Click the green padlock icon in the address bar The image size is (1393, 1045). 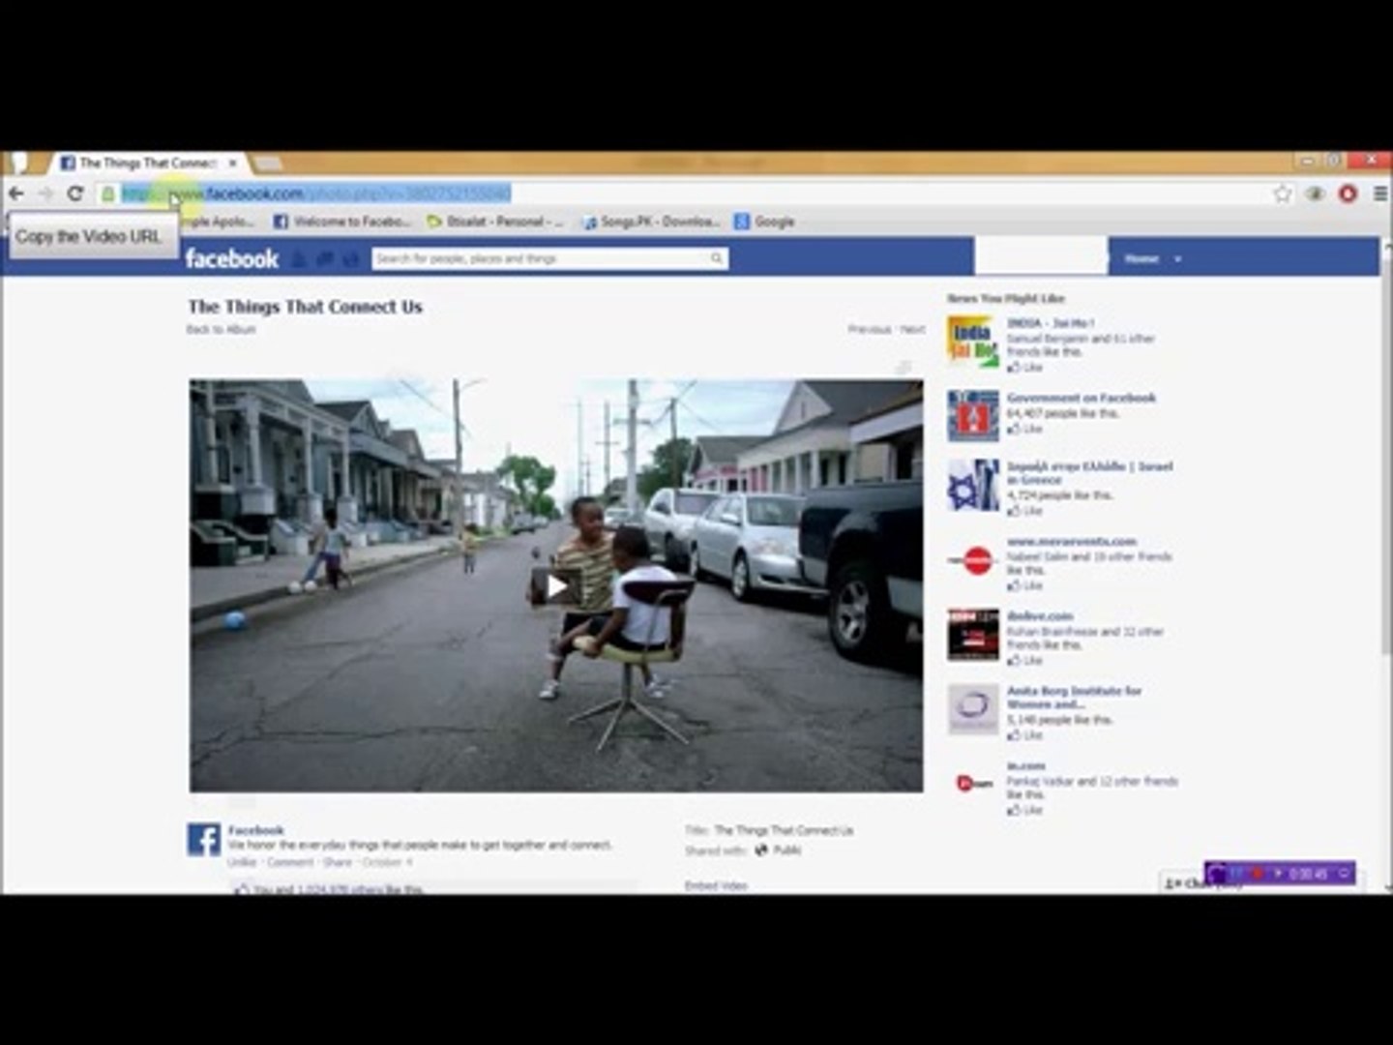[x=108, y=194]
